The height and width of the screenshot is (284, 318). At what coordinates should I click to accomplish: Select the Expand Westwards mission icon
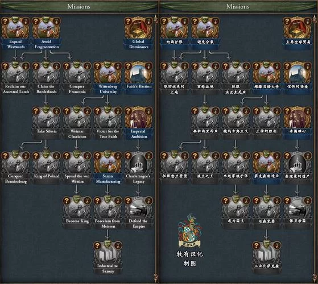tap(15, 28)
